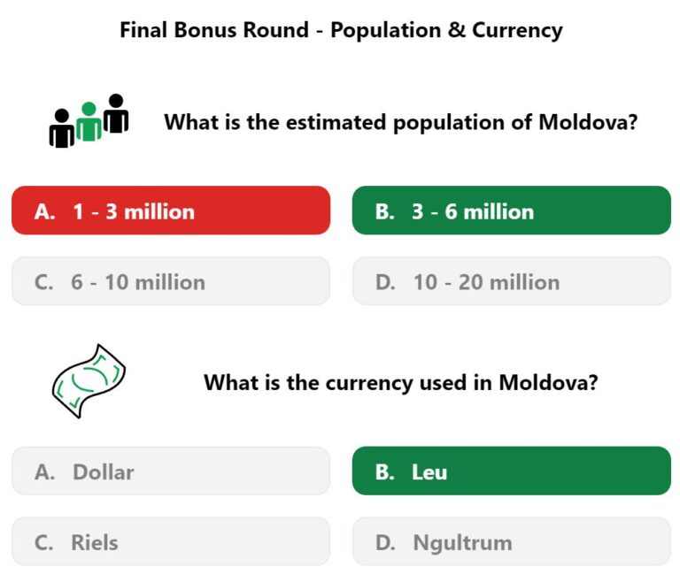Click the Moldova currency question text
680x582 pixels.
click(x=401, y=383)
